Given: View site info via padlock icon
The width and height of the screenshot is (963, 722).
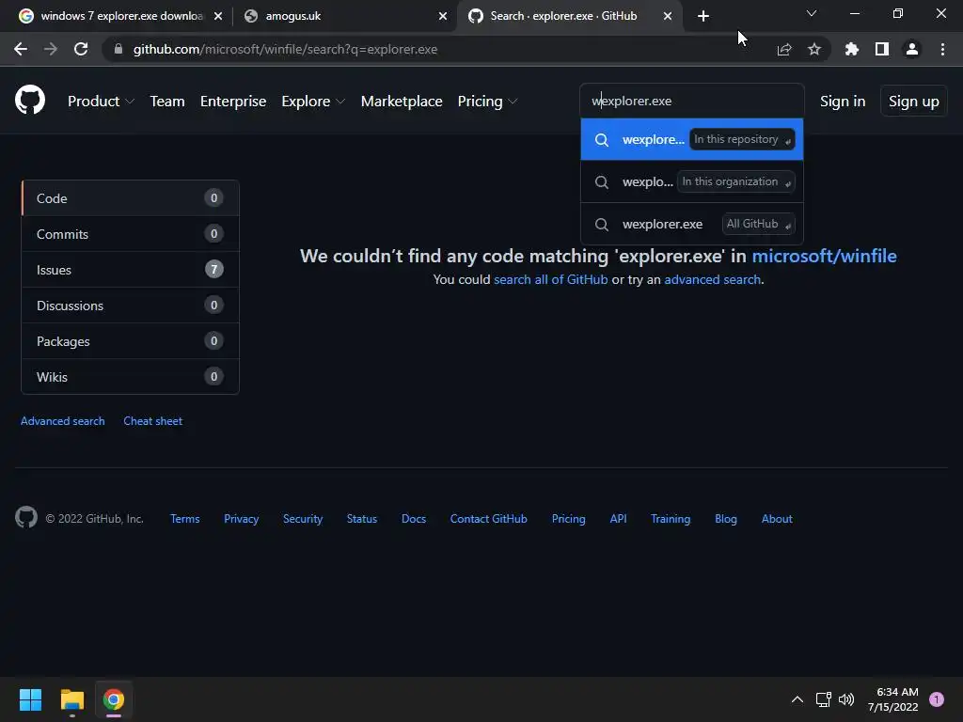Looking at the screenshot, I should click(x=118, y=49).
